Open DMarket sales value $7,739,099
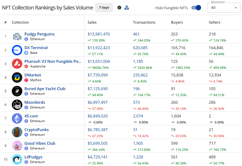This screenshot has width=242, height=166. coord(97,75)
